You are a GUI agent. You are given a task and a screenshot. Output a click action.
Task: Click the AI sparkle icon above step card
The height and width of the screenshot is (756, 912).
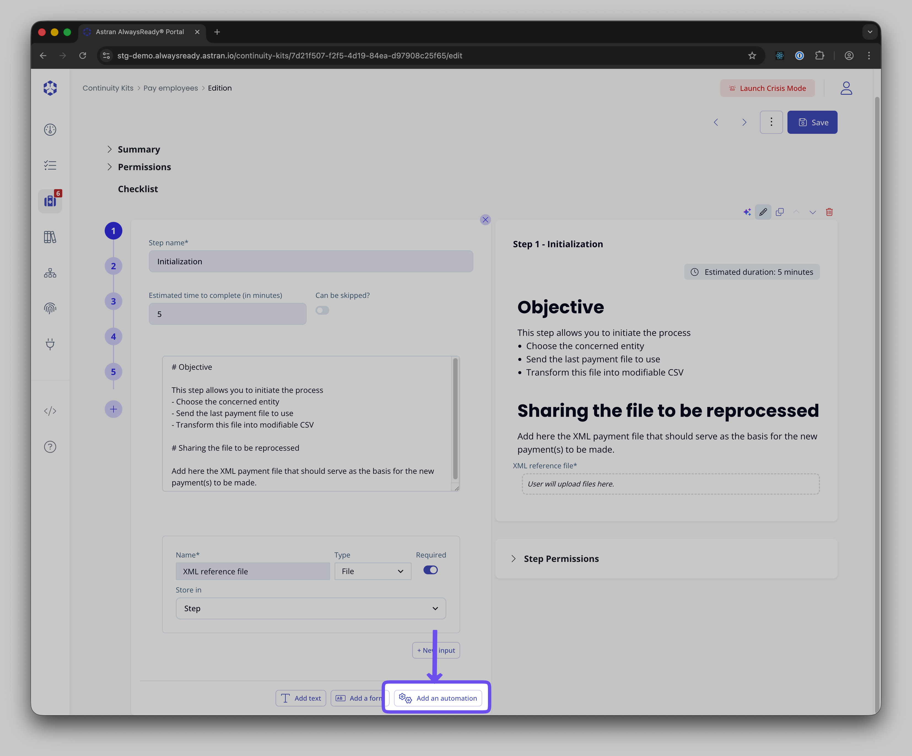pyautogui.click(x=747, y=212)
